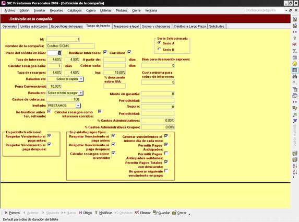299x222 pixels.
Task: Click the Cerrar button in bottom bar
Action: [x=180, y=213]
